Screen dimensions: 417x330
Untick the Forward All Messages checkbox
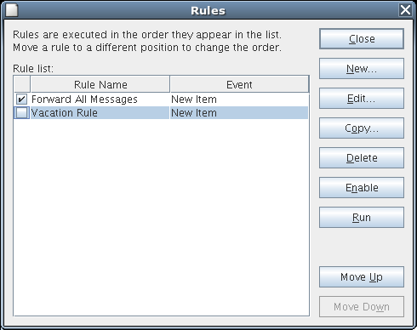coord(21,100)
